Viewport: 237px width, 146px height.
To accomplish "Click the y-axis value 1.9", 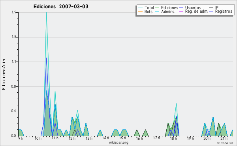I will pos(14,12).
